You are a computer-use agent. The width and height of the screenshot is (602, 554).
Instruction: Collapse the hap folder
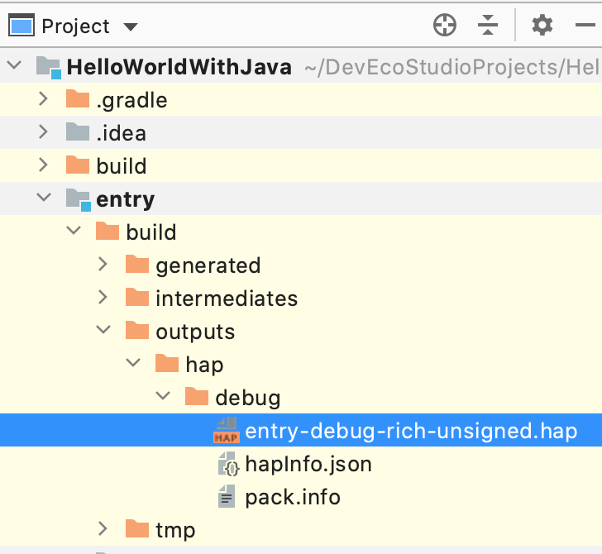pyautogui.click(x=133, y=362)
